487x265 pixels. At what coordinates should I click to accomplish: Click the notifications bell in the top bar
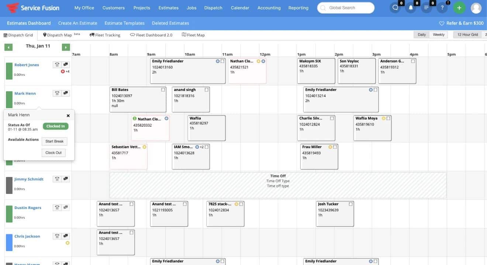(x=411, y=7)
